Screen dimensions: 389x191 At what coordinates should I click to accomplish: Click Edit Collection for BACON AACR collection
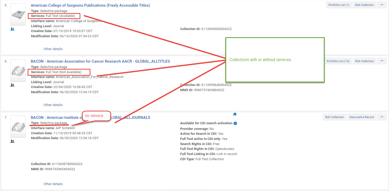[x=364, y=61]
